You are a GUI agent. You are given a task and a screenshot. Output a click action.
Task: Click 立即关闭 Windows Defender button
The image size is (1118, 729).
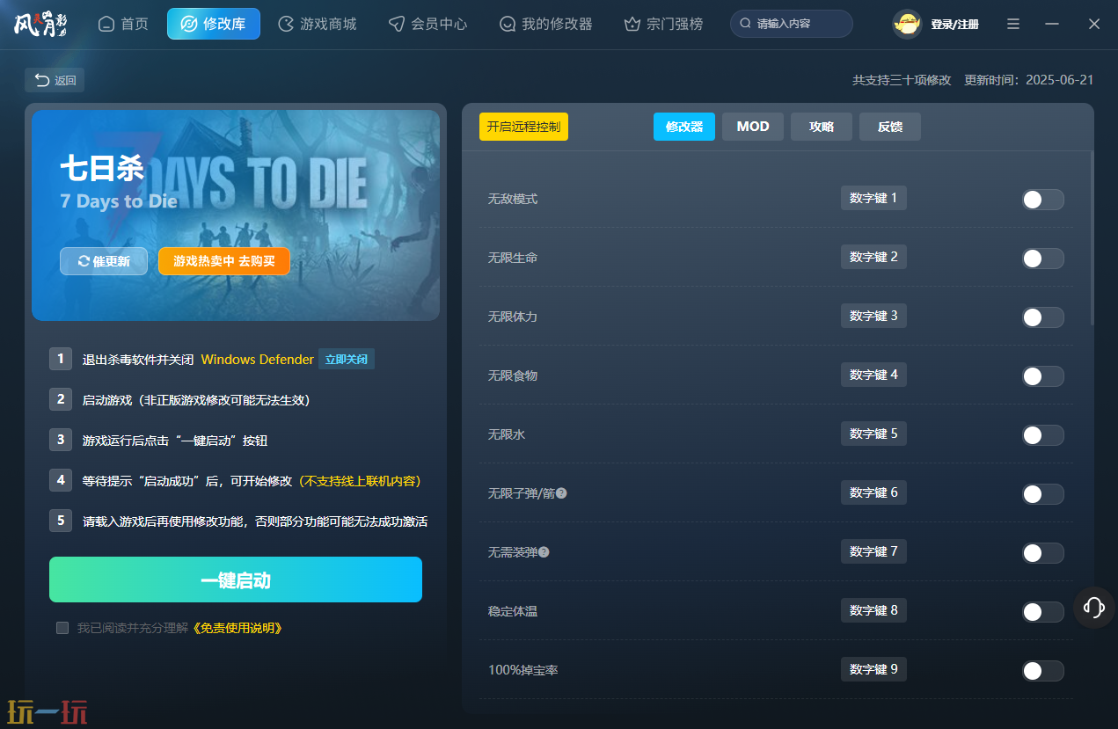point(347,359)
